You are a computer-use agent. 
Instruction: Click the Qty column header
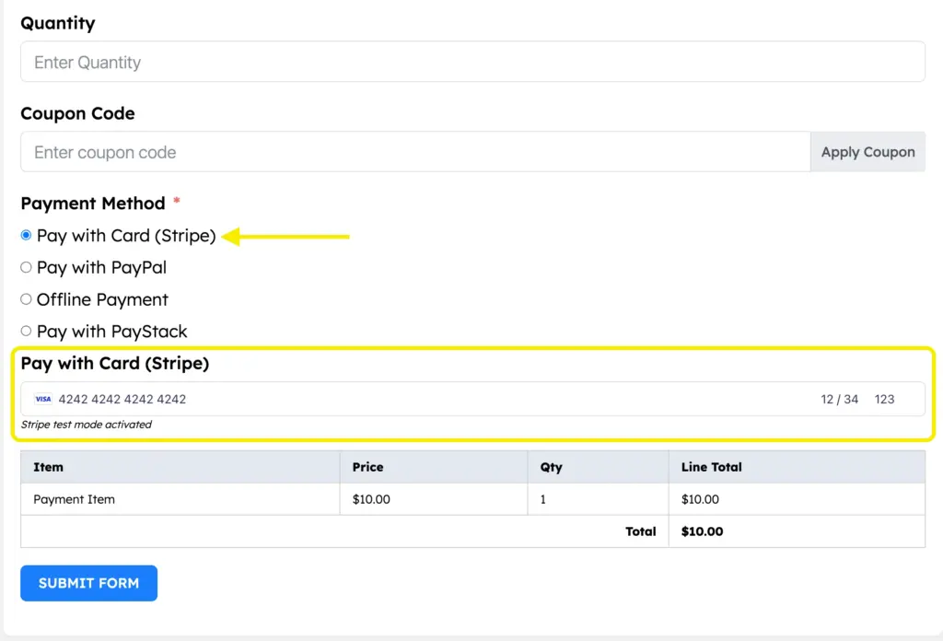point(550,467)
